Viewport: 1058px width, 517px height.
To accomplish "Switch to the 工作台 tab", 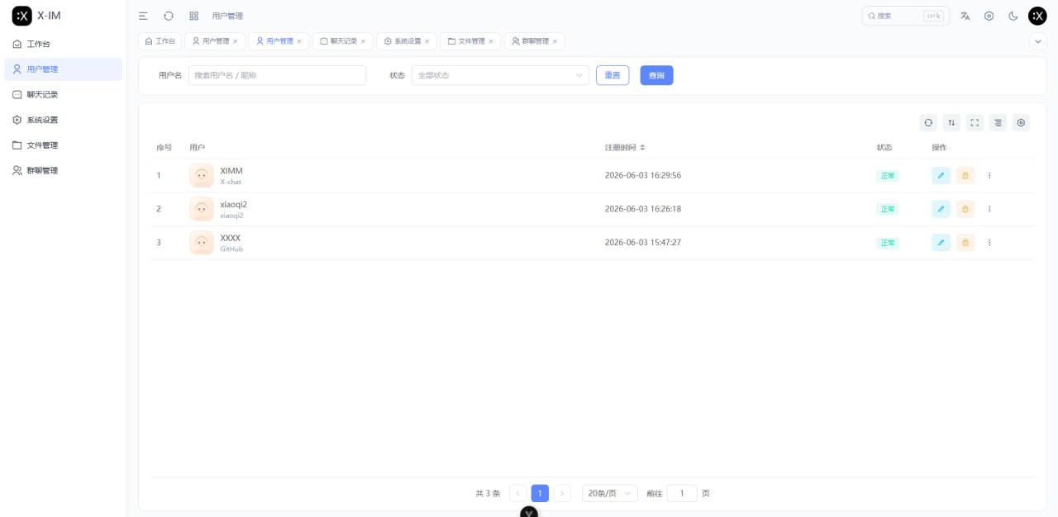I will (x=160, y=41).
